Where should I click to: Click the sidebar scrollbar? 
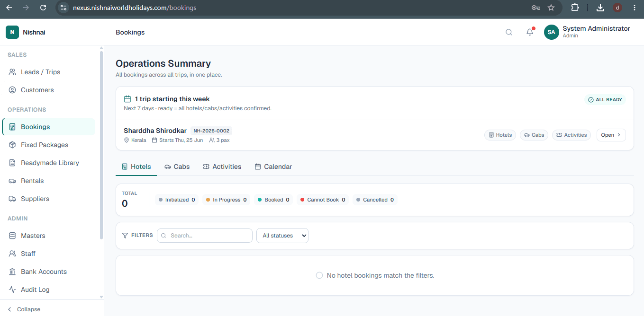pos(101,145)
